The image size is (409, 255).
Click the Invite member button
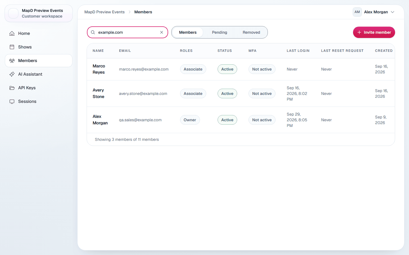point(374,32)
